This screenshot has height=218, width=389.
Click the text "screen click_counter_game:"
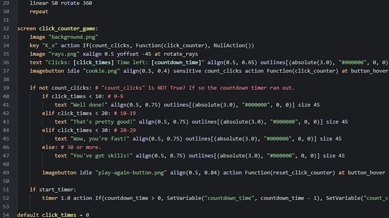tap(58, 28)
